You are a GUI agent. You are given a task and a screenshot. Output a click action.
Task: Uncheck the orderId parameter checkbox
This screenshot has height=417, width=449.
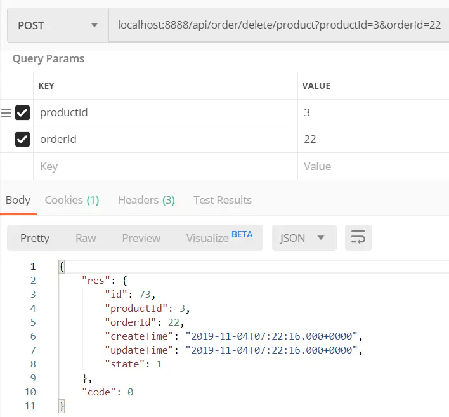(22, 139)
